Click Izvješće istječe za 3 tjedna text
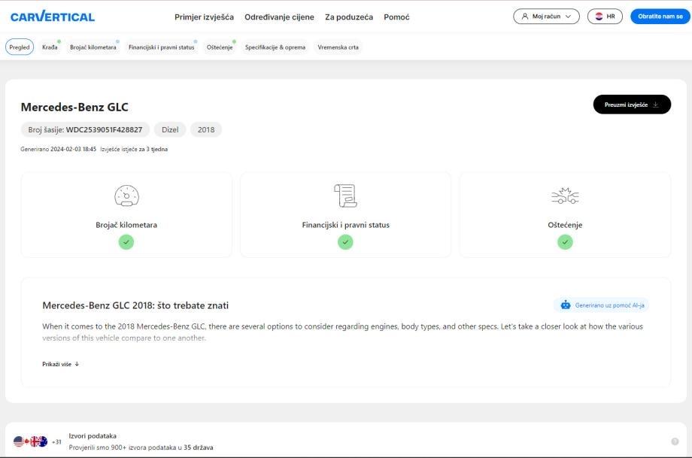Image resolution: width=692 pixels, height=458 pixels. click(x=134, y=149)
